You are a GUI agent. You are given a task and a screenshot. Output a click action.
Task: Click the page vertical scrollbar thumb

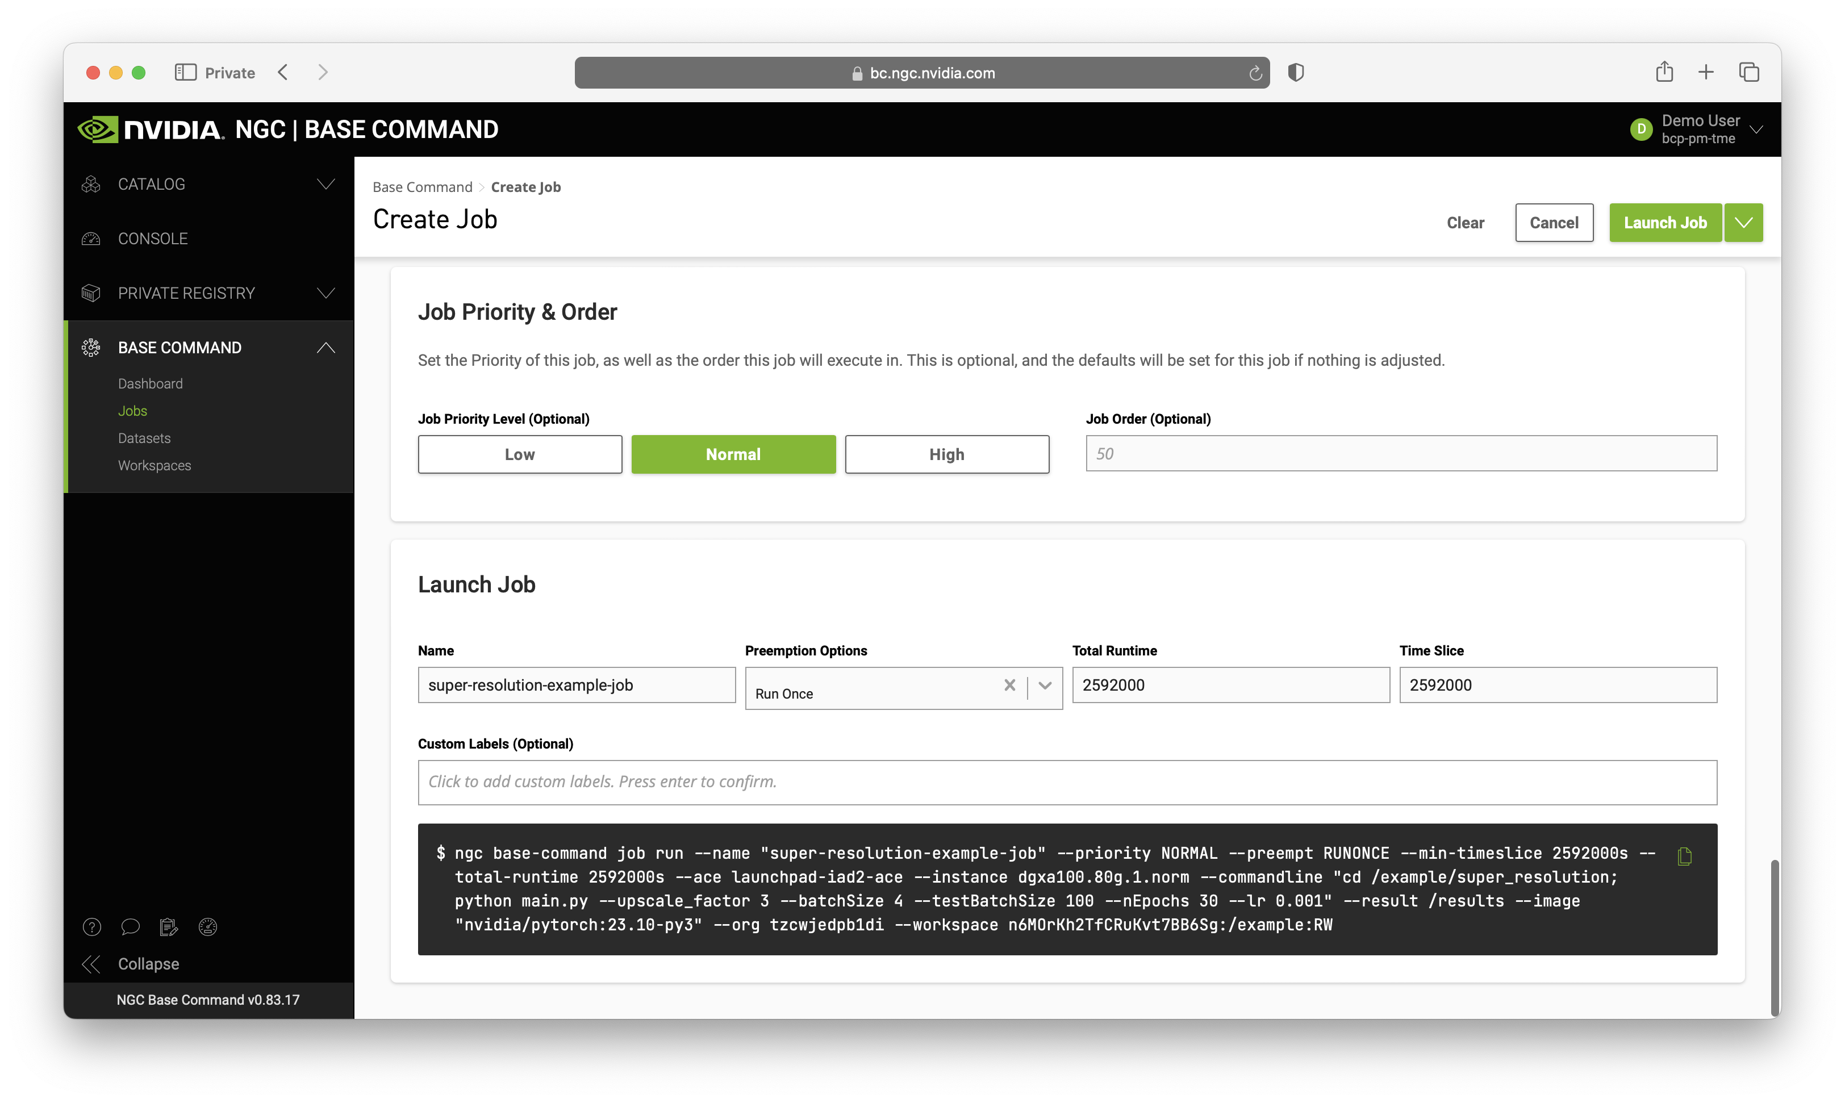pyautogui.click(x=1775, y=937)
